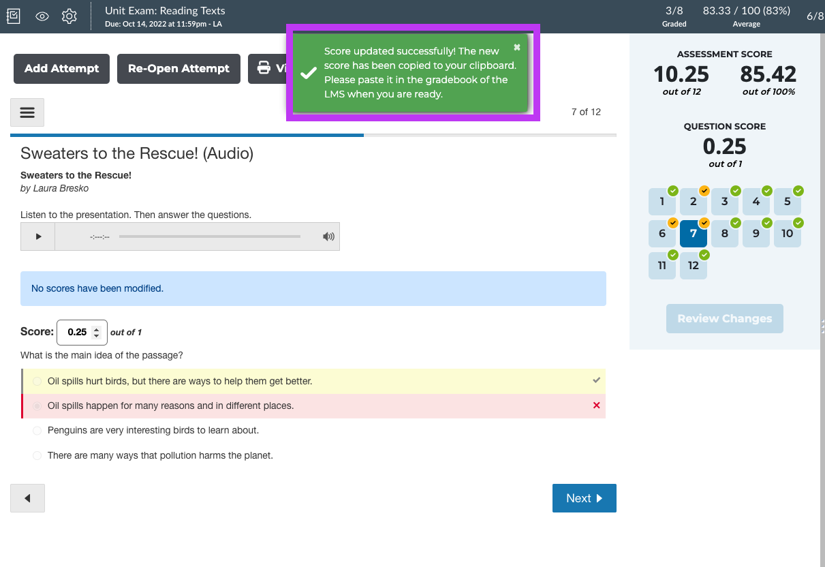The height and width of the screenshot is (567, 825).
Task: Increase the score using stepper arrows
Action: (x=97, y=329)
